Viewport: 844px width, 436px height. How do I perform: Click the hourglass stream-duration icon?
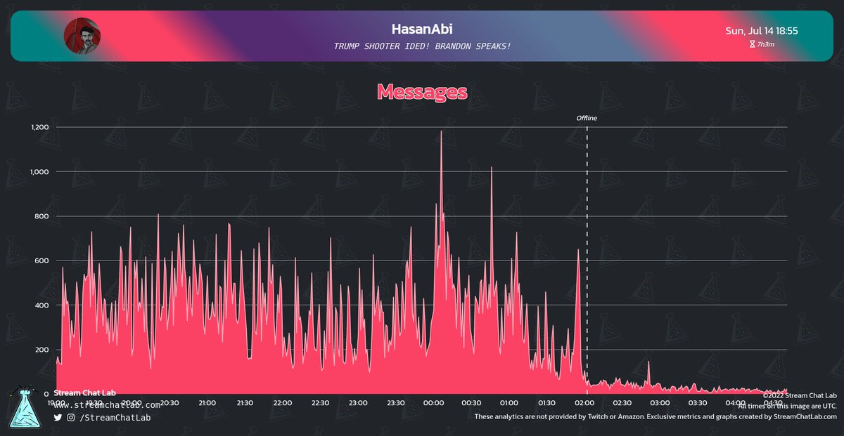tap(752, 44)
